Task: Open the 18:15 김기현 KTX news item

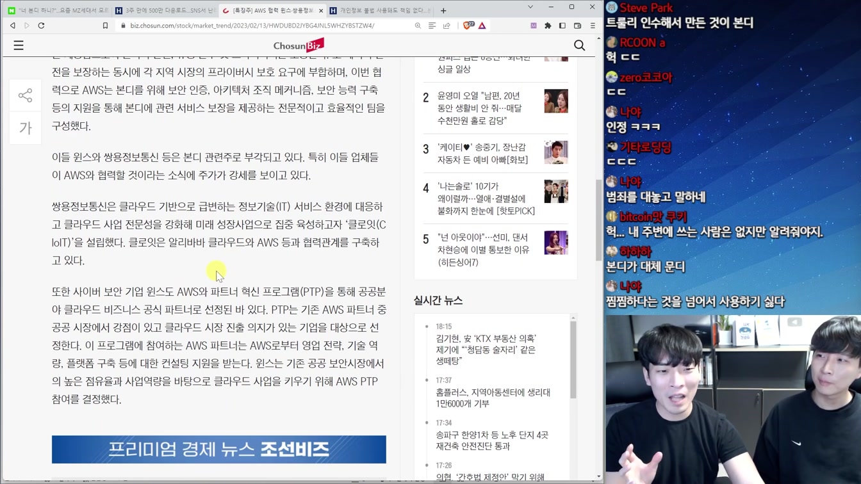Action: [x=486, y=350]
